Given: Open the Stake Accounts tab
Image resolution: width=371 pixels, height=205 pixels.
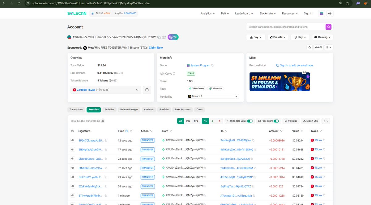Looking at the screenshot, I should click(x=182, y=109).
